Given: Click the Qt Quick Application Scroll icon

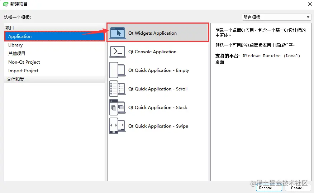Looking at the screenshot, I should pyautogui.click(x=118, y=89).
